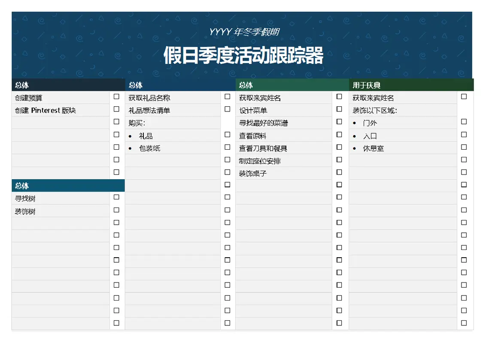Select the 包装纸 bullet item
This screenshot has height=343, width=486.
pos(173,148)
